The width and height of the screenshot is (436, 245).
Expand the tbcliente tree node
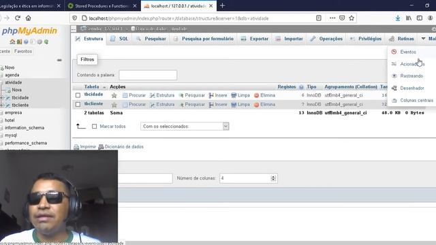click(x=1, y=105)
